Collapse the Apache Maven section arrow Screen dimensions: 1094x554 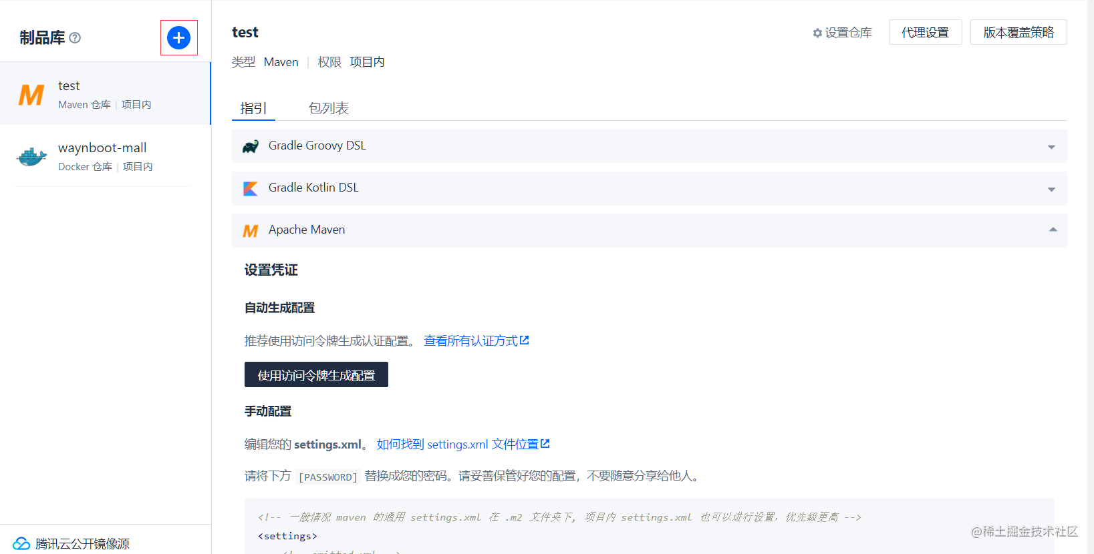click(x=1053, y=230)
